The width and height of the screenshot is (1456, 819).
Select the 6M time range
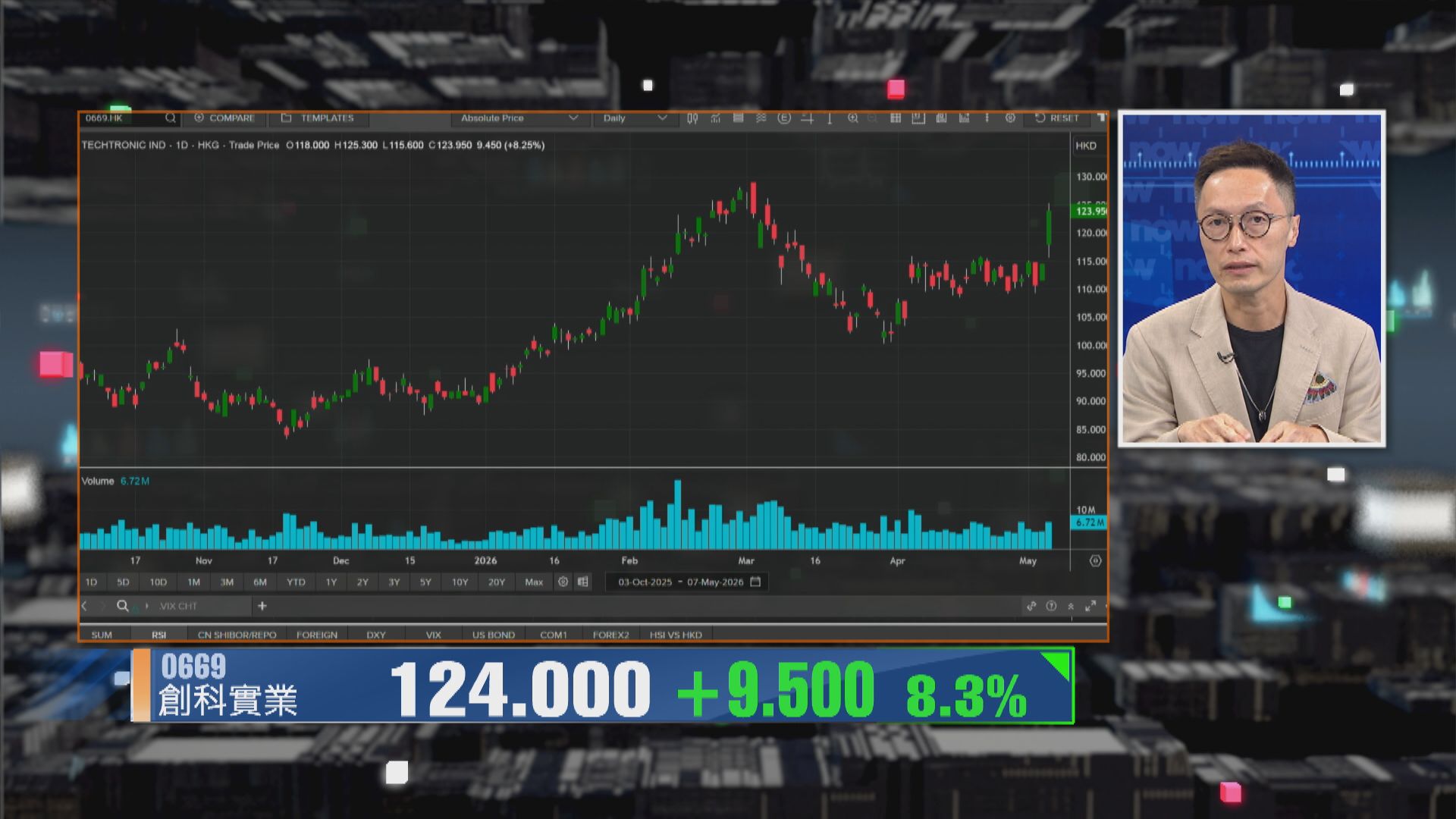tap(260, 582)
